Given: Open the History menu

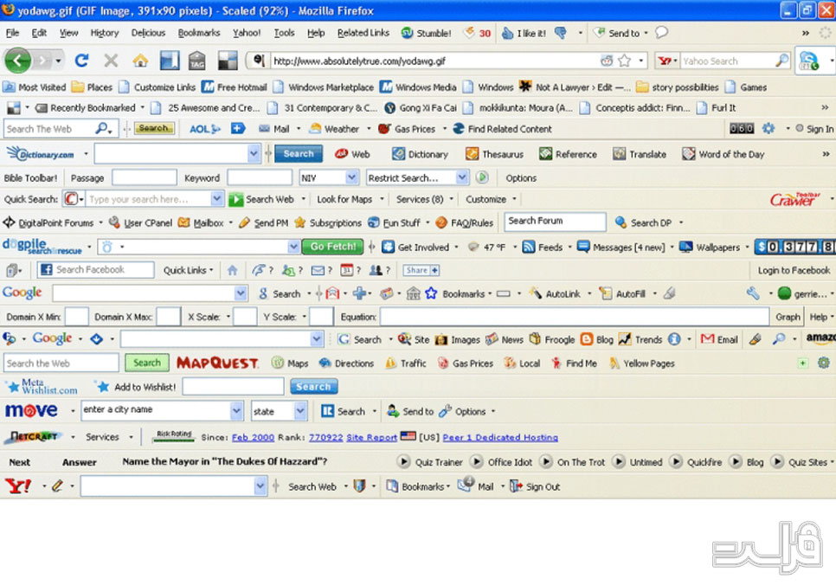Looking at the screenshot, I should tap(105, 33).
